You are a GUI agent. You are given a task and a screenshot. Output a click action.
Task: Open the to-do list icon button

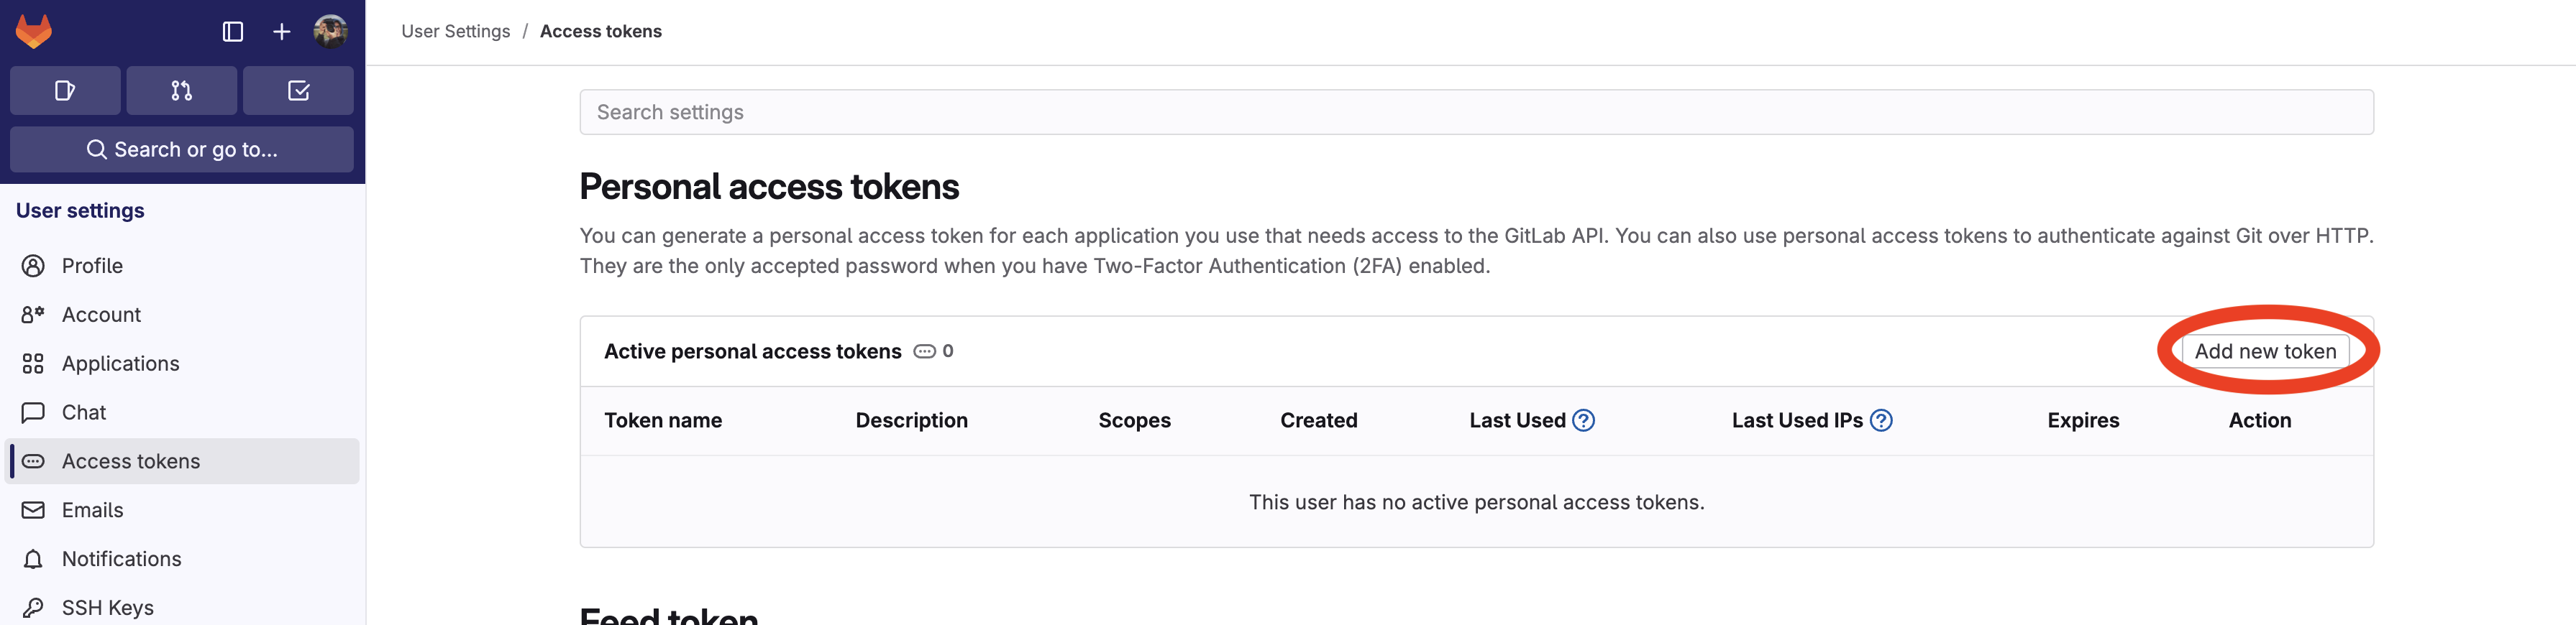click(x=298, y=91)
